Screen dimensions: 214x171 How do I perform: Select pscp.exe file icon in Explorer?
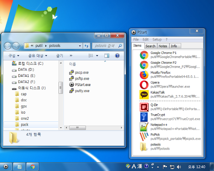(x=71, y=72)
